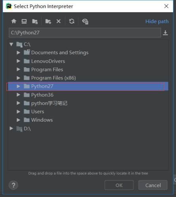Click folder icon beside Users
Screen dimensions: 176x197
26,112
